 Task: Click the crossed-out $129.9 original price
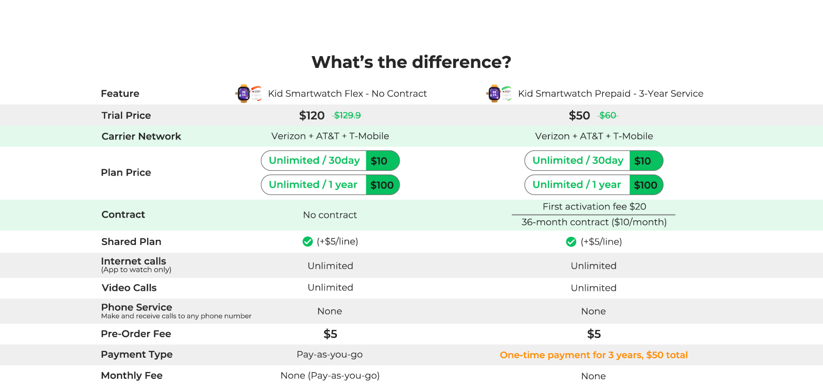(x=347, y=115)
